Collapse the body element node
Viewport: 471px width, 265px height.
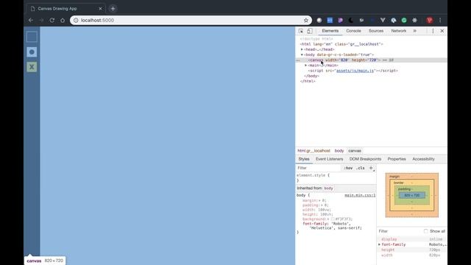click(x=302, y=54)
